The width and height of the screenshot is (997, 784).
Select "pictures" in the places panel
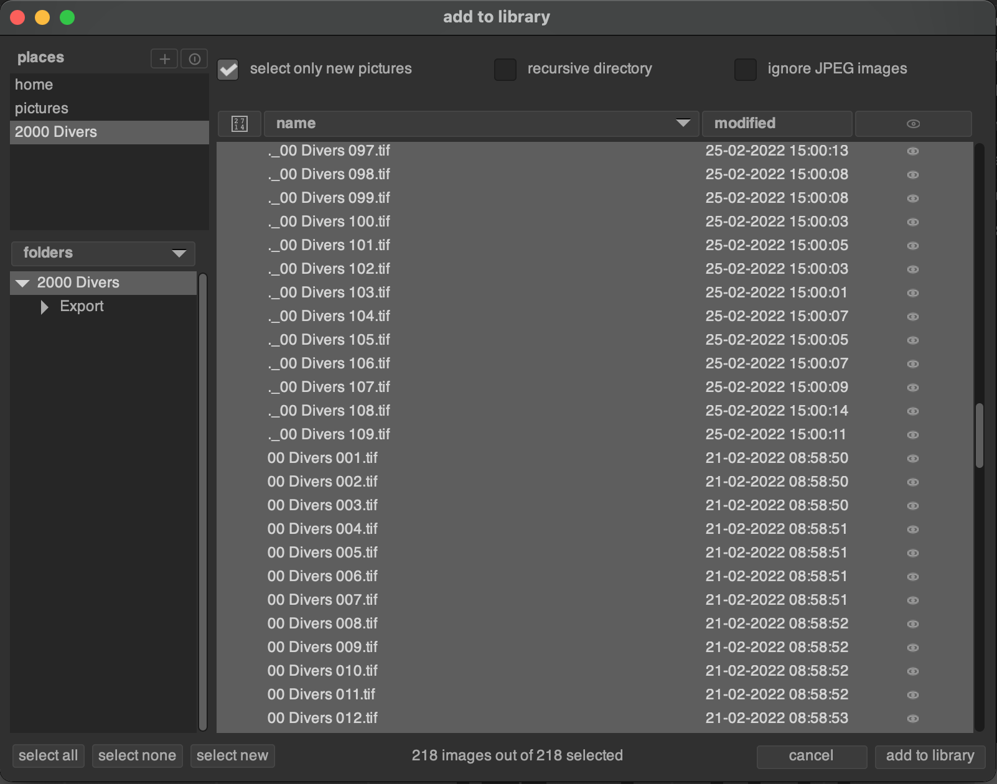[x=41, y=108]
